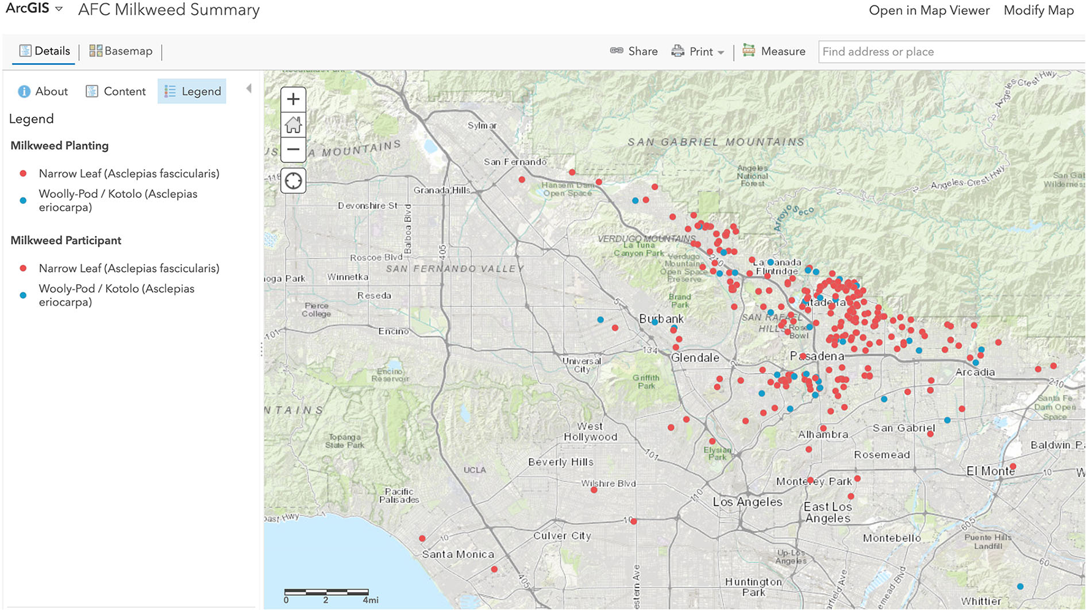The height and width of the screenshot is (610, 1086).
Task: Expand the ArcGIS dropdown arrow
Action: click(x=59, y=9)
